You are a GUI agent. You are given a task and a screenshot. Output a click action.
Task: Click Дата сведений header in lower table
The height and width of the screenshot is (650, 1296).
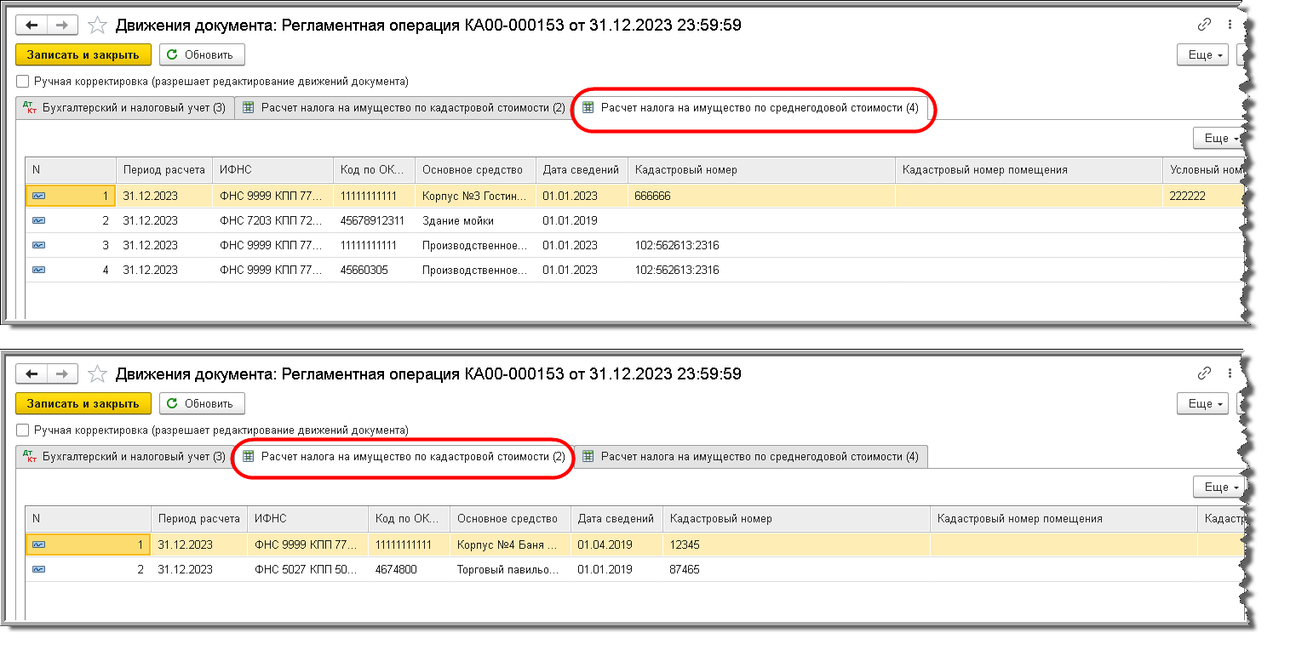pyautogui.click(x=616, y=518)
